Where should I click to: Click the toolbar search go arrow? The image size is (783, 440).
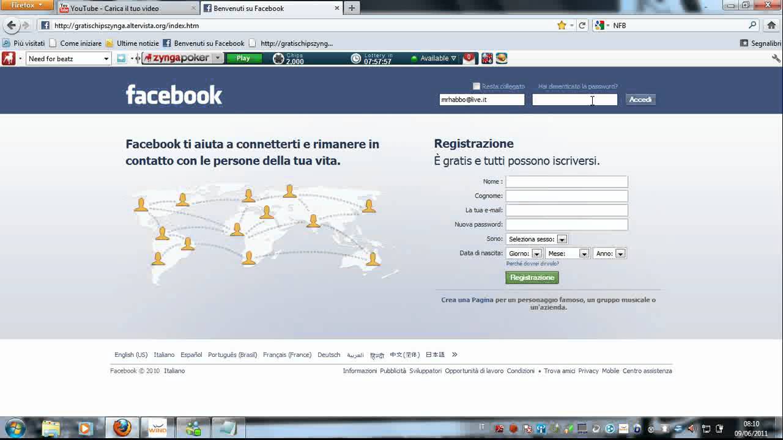121,59
